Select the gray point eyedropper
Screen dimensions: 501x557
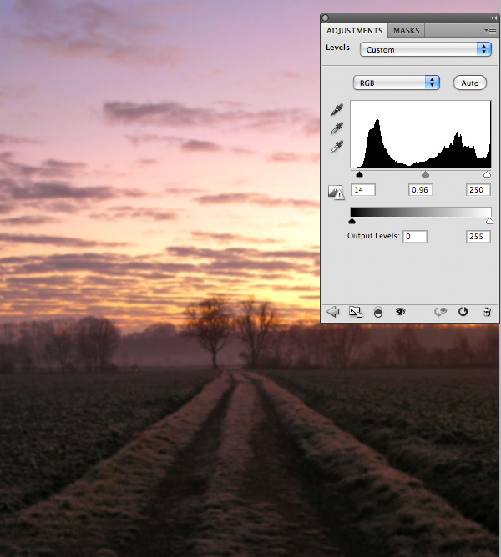click(337, 128)
